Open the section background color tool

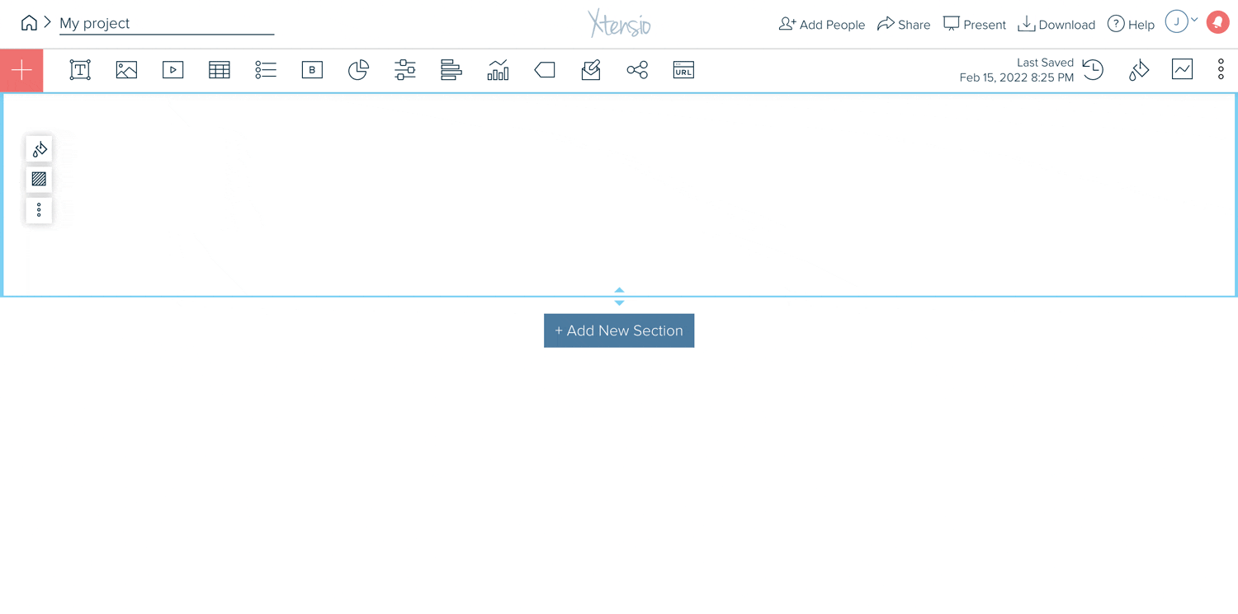[39, 148]
